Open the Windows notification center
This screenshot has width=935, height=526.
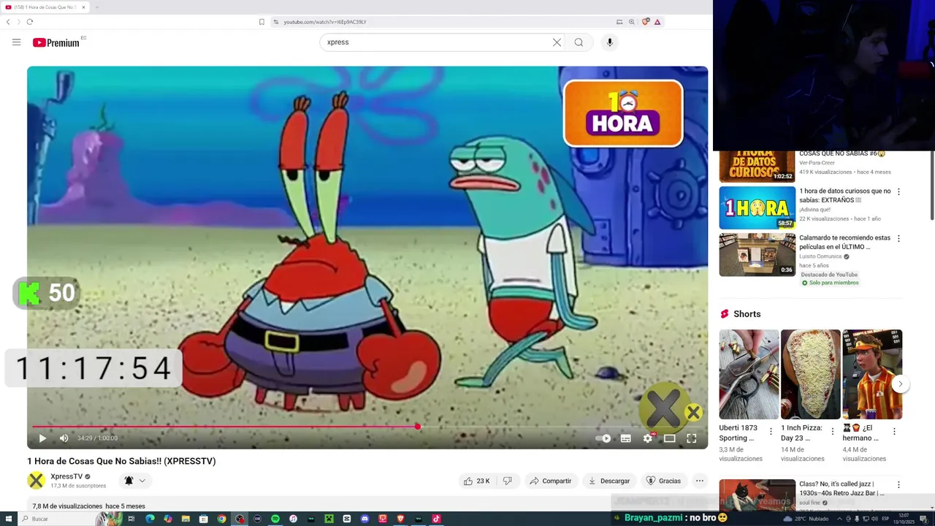(x=926, y=519)
